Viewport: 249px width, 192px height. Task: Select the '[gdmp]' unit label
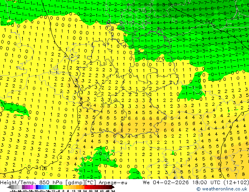[75, 183]
